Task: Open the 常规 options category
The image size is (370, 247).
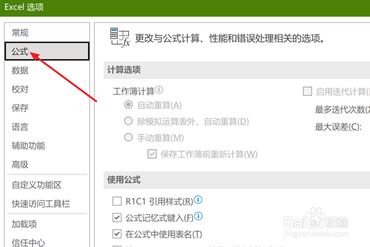Action: click(47, 33)
